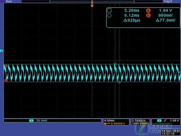181x136 pixels.
Task: Click the rising edge trigger slope icon
Action: 165,120
